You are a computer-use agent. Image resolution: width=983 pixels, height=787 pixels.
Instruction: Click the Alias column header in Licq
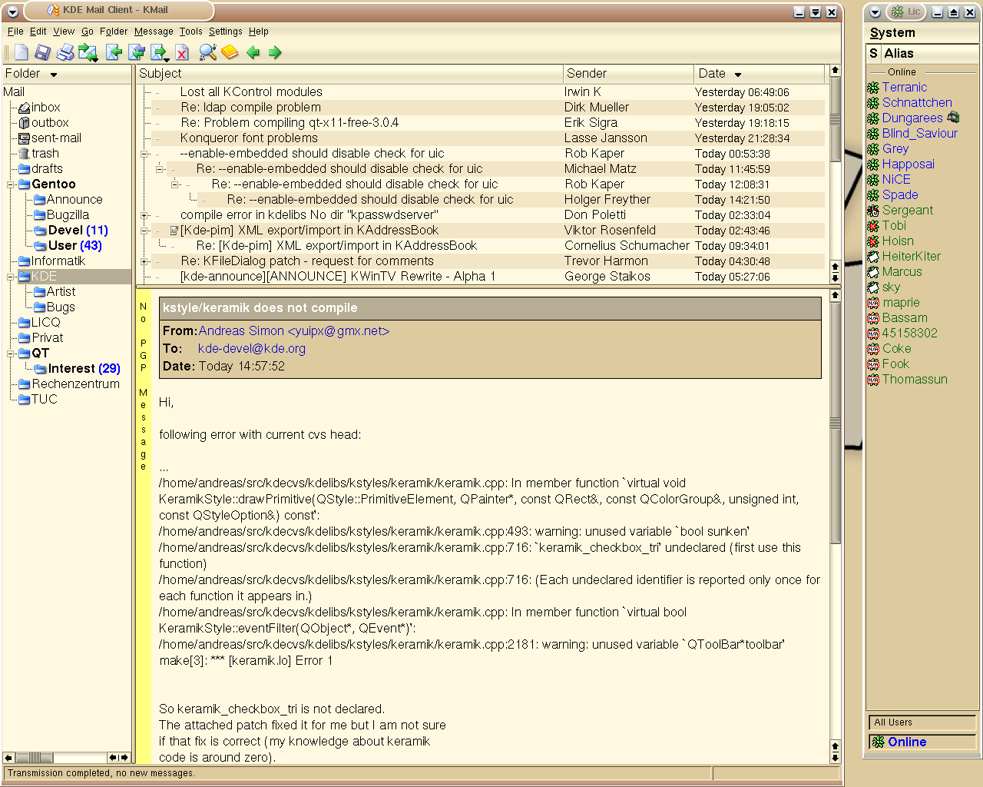coord(929,54)
